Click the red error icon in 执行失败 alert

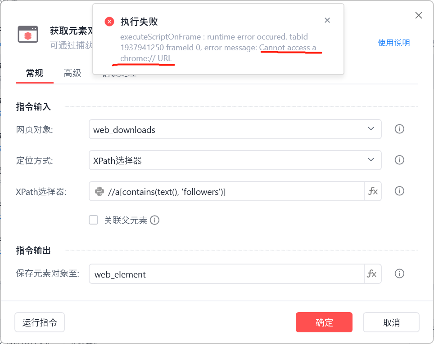[109, 21]
